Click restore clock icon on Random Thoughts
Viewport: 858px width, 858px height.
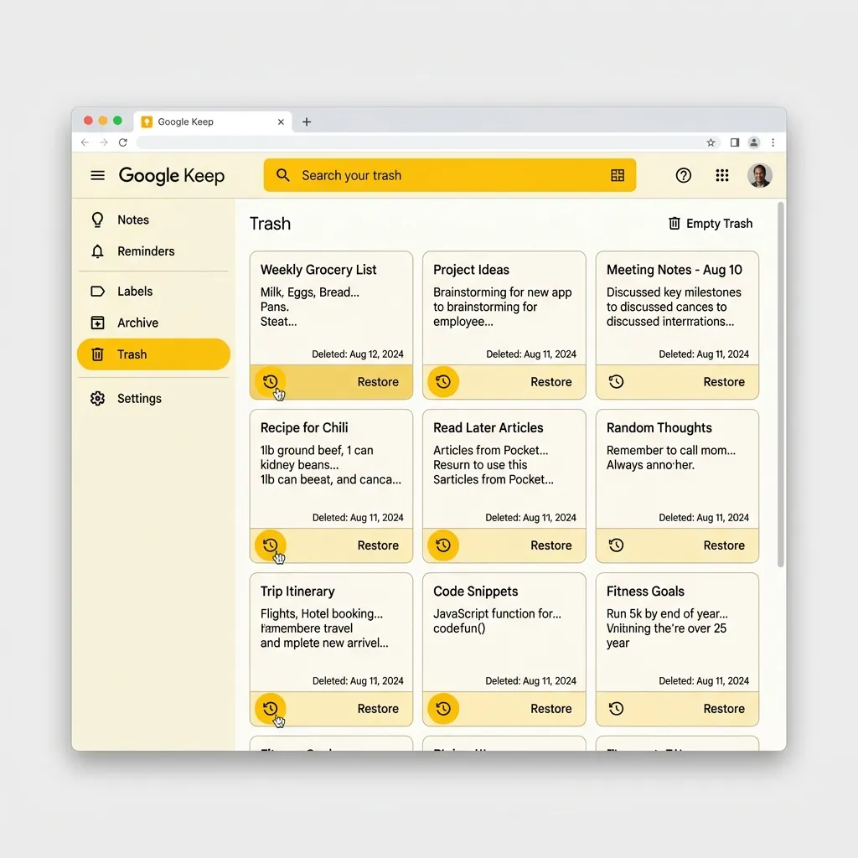click(x=616, y=545)
